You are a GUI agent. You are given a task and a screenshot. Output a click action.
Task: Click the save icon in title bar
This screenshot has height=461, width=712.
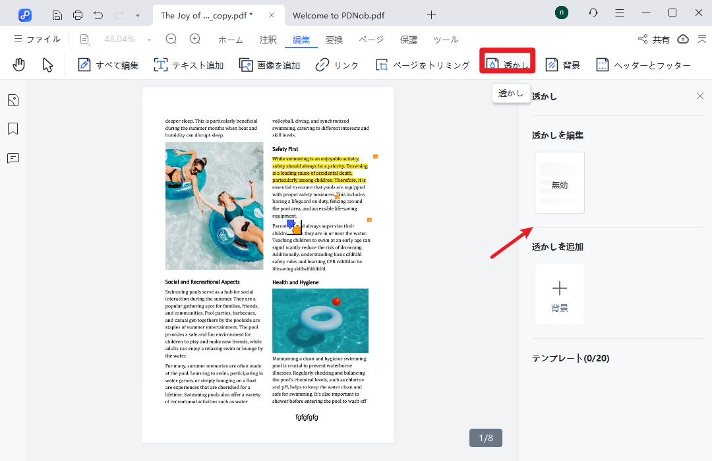(57, 15)
